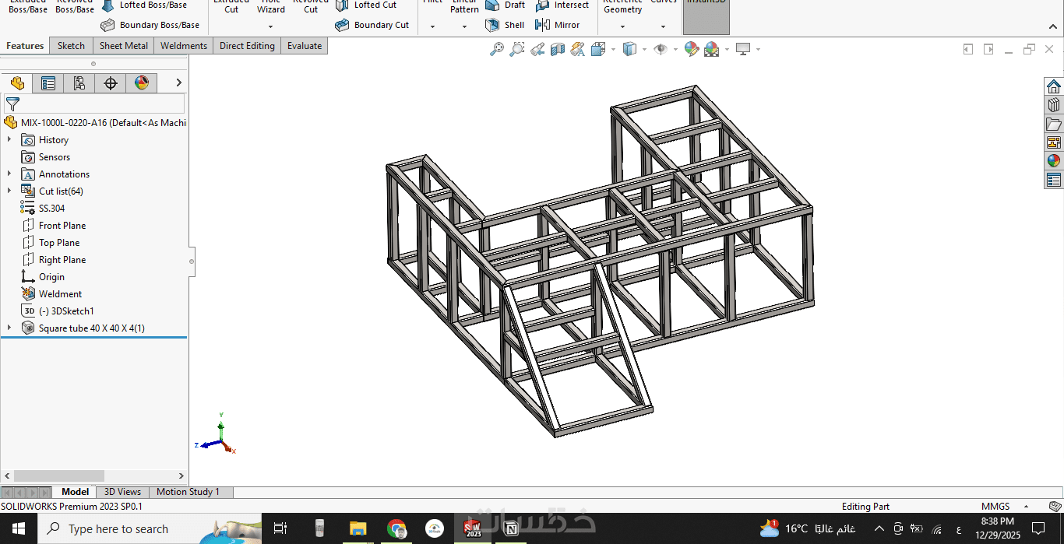Click Zoom to Fit in view toolbar
This screenshot has height=544, width=1064.
tap(497, 49)
